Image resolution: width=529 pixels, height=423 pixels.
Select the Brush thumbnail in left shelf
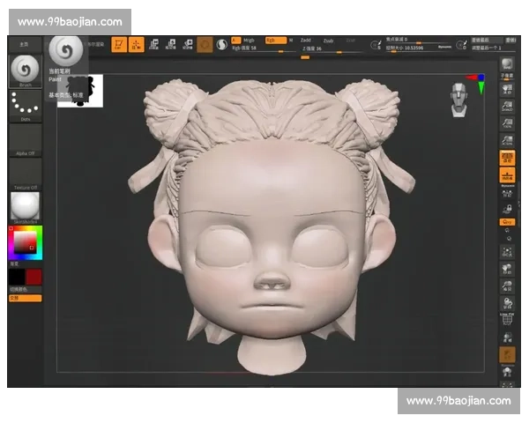tap(25, 70)
